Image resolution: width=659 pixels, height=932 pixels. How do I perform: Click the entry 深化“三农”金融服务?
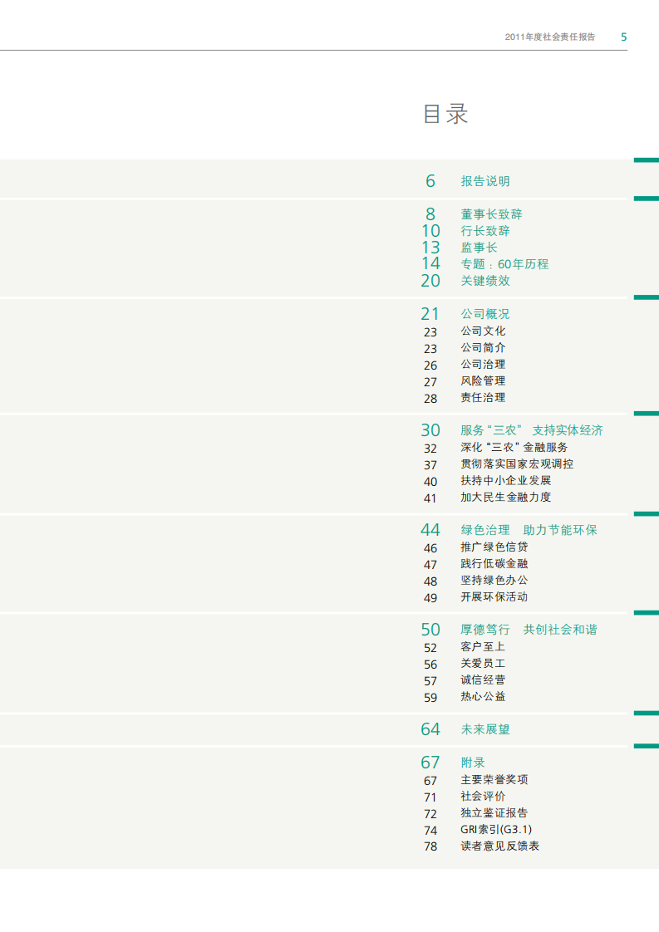(x=514, y=448)
